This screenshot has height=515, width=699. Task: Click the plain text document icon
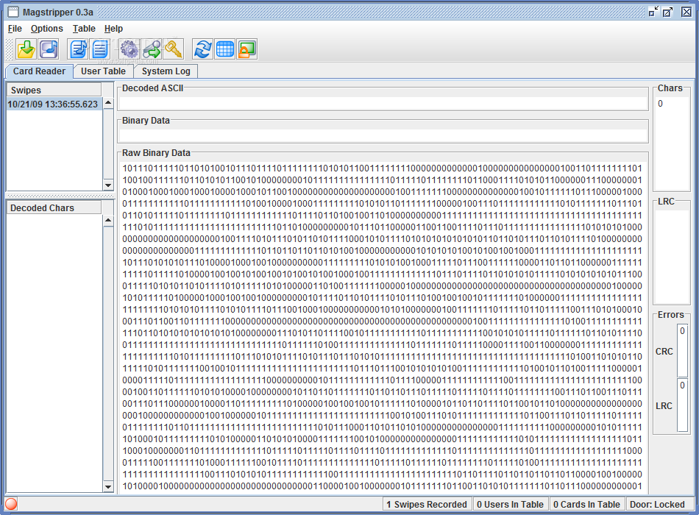pyautogui.click(x=100, y=49)
